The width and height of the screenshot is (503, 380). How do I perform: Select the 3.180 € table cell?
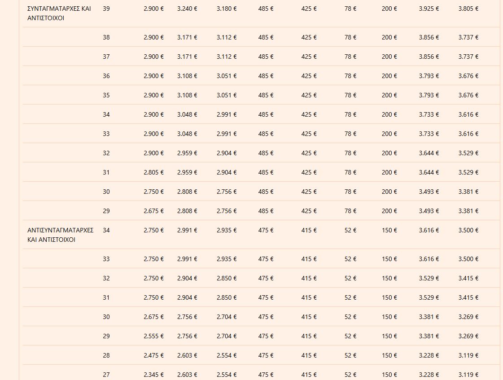coord(226,9)
